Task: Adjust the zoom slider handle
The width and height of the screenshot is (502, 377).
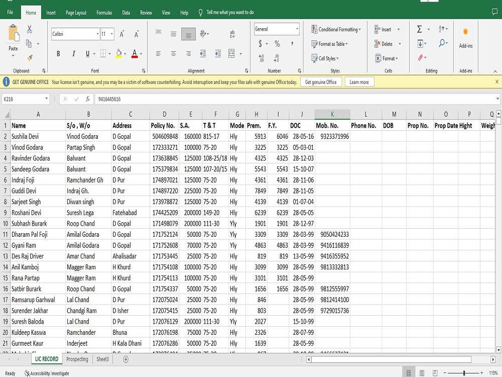Action: coord(464,373)
